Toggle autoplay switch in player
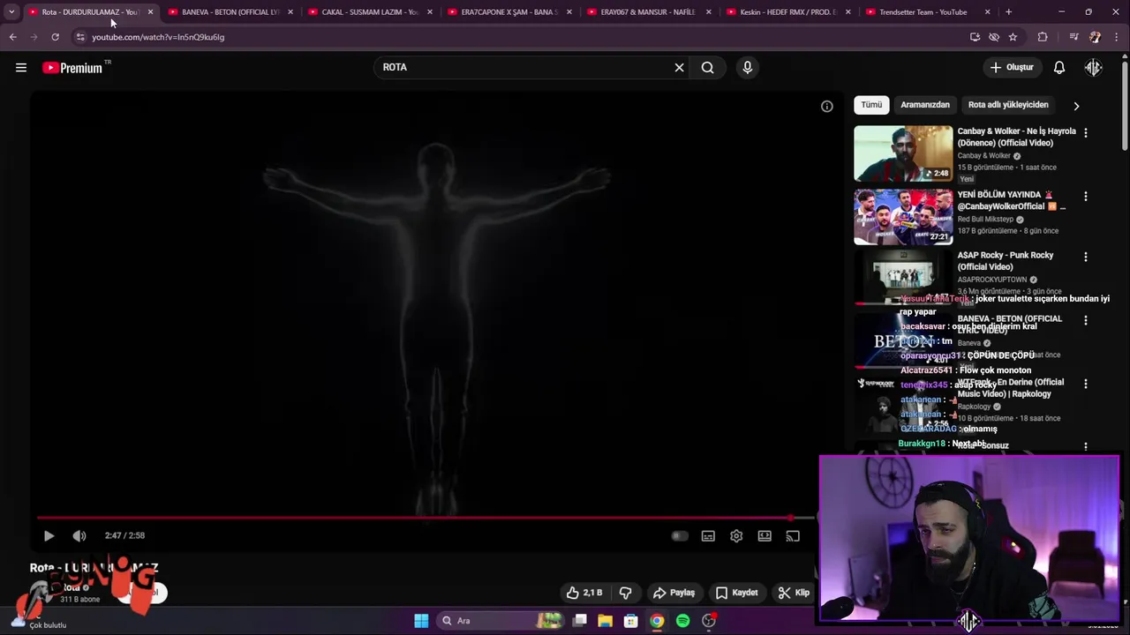 pos(679,535)
